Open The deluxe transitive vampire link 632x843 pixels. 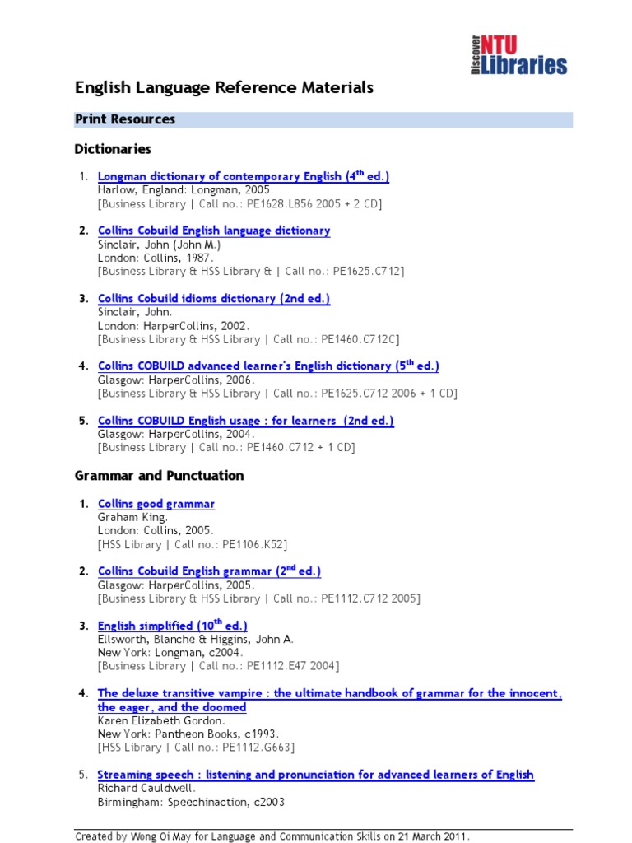329,700
